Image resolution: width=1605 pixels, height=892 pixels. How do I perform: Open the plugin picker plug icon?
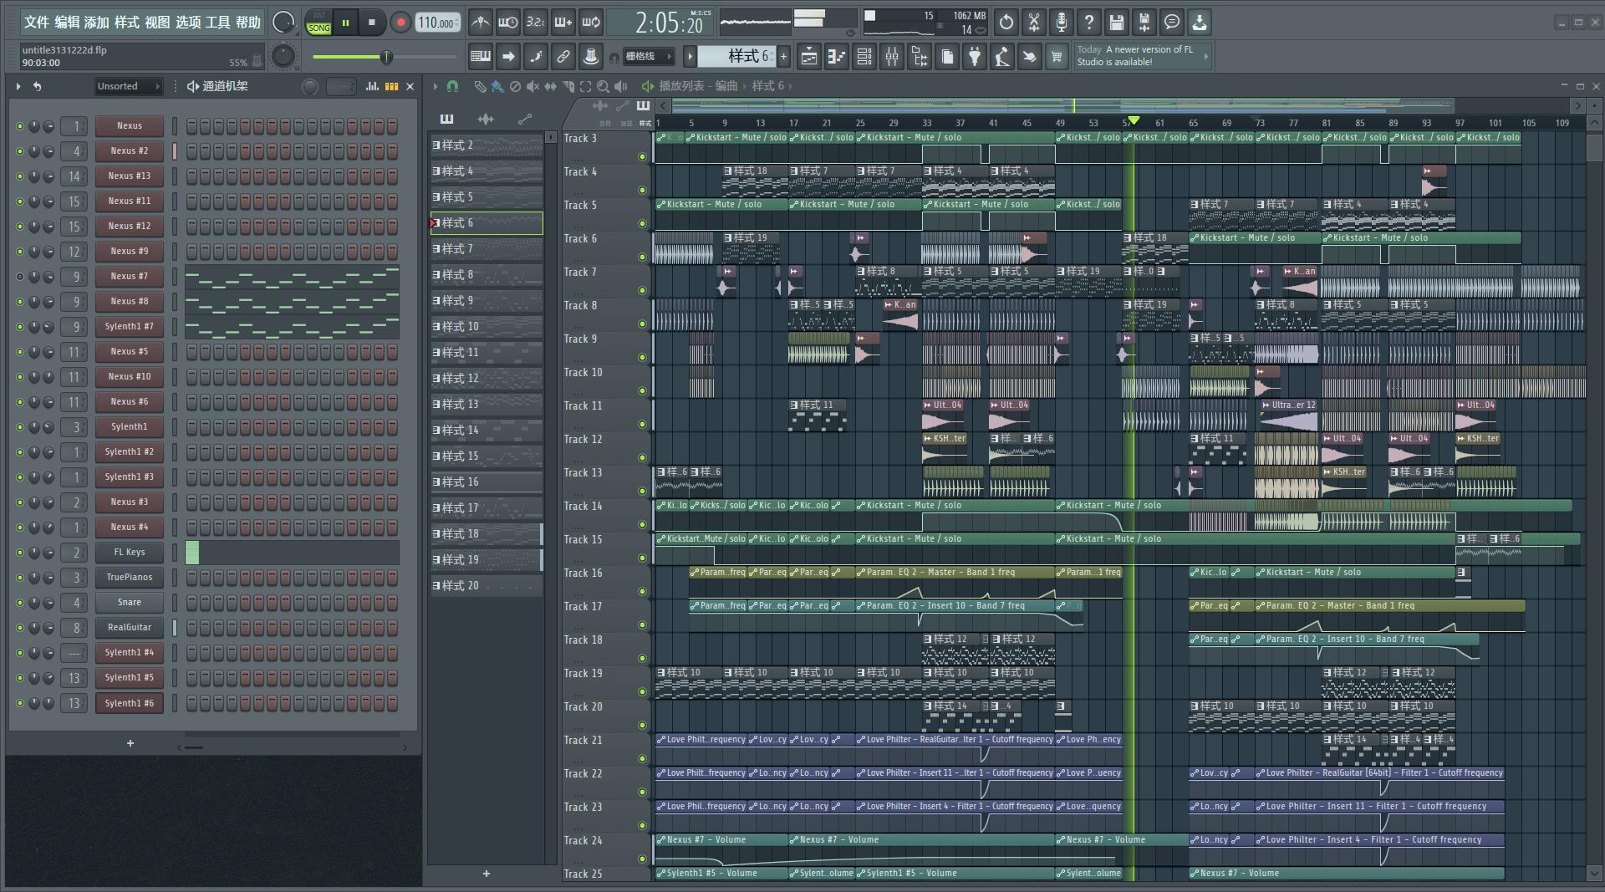(x=975, y=57)
